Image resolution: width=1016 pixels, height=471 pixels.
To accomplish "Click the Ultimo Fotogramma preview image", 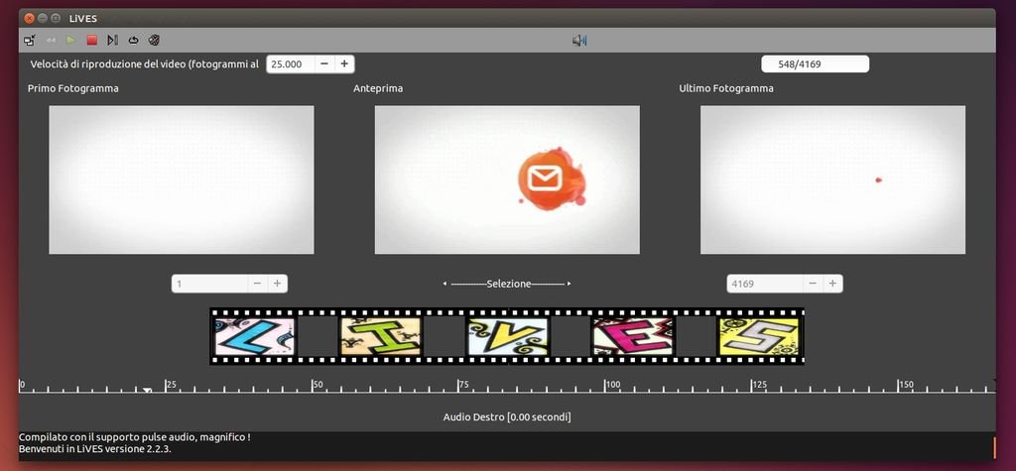I will click(x=832, y=179).
